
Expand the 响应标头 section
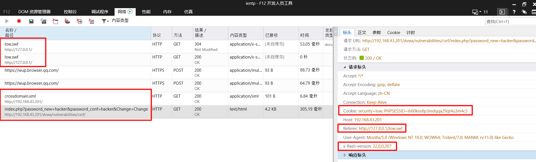[x=345, y=155]
